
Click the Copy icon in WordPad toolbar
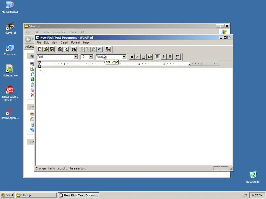(x=88, y=49)
